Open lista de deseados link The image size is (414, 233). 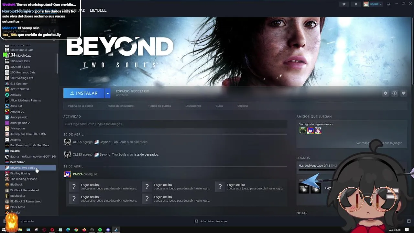[x=146, y=155]
